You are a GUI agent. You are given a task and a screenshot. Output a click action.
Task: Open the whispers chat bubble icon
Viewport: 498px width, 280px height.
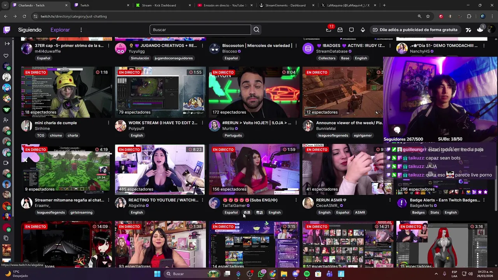(351, 30)
